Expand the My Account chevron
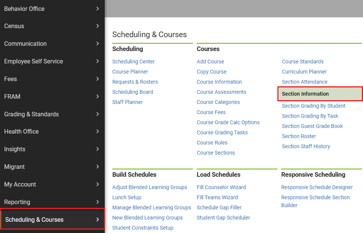 pos(98,184)
